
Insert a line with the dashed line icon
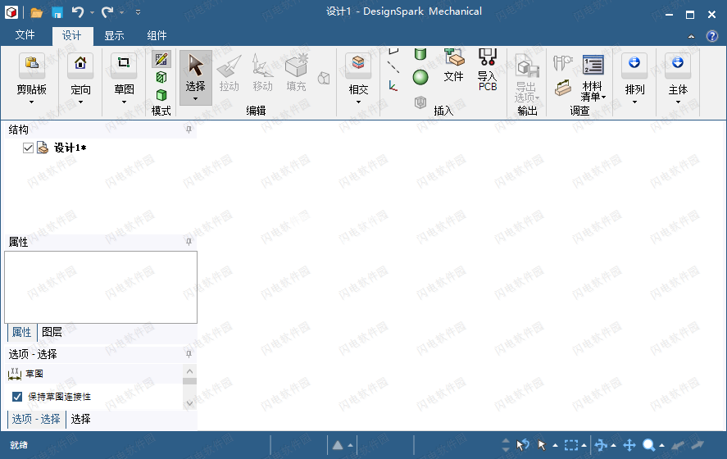[393, 67]
